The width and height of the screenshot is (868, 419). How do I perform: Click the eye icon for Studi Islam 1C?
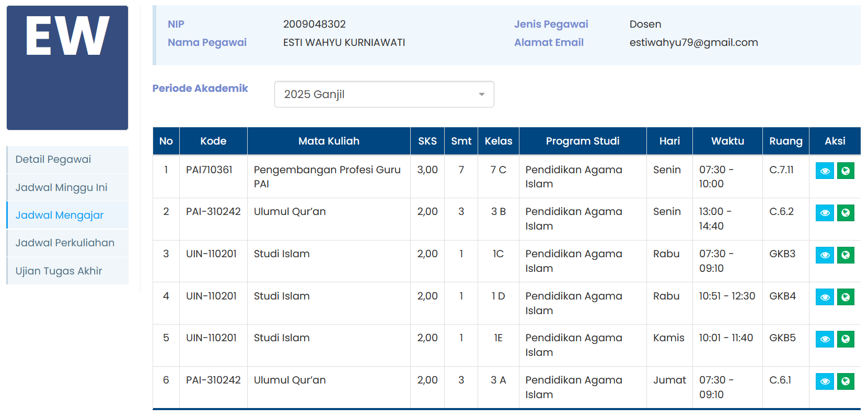tap(825, 255)
